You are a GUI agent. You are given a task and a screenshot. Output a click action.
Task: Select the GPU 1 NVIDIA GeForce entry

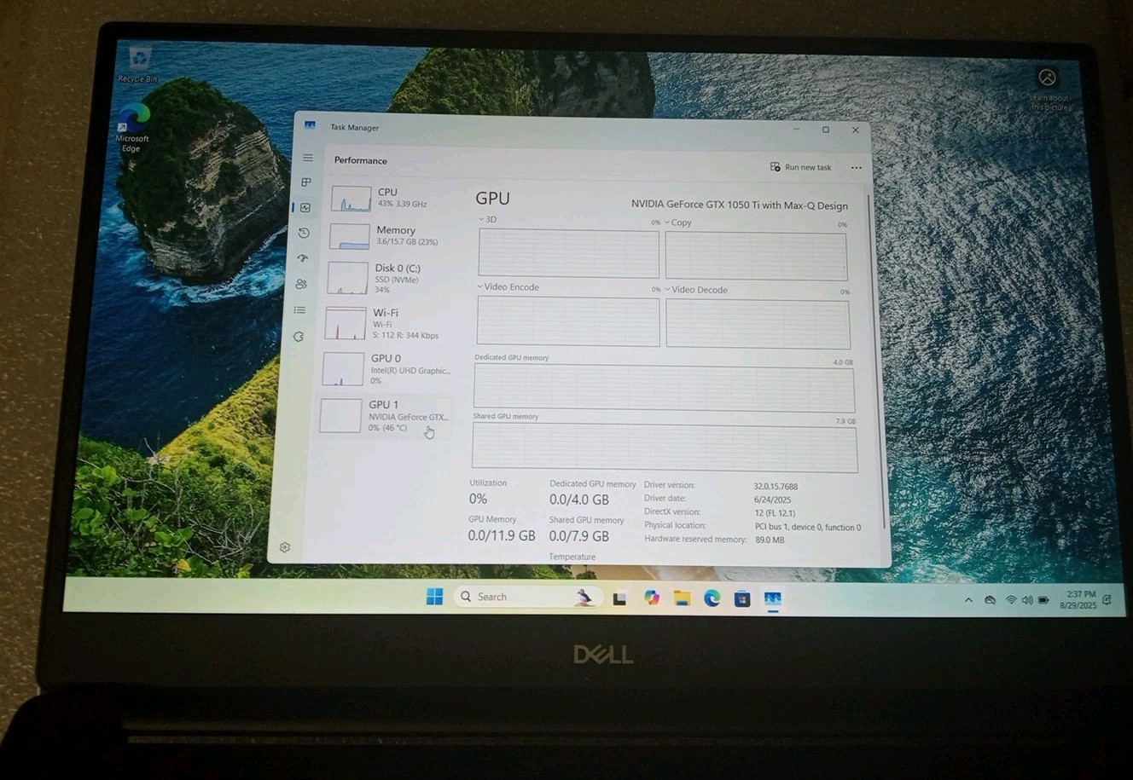tap(384, 415)
